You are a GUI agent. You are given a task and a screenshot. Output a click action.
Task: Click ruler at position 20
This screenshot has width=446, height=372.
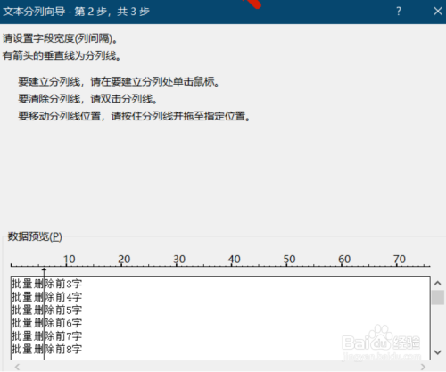(124, 260)
